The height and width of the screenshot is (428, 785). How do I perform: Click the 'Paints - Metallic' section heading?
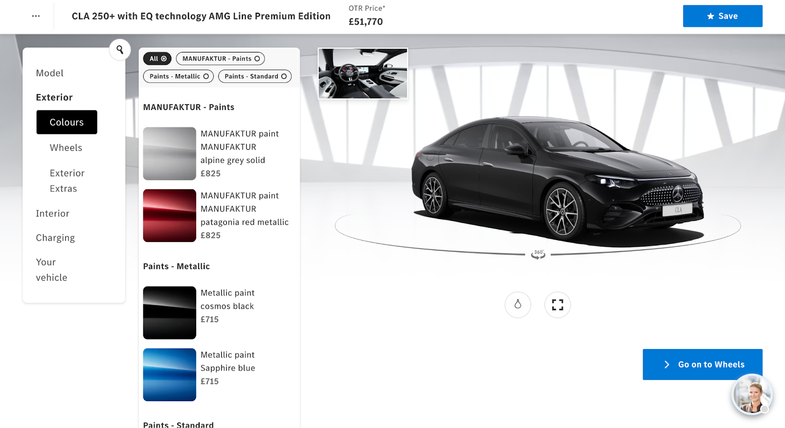point(177,266)
